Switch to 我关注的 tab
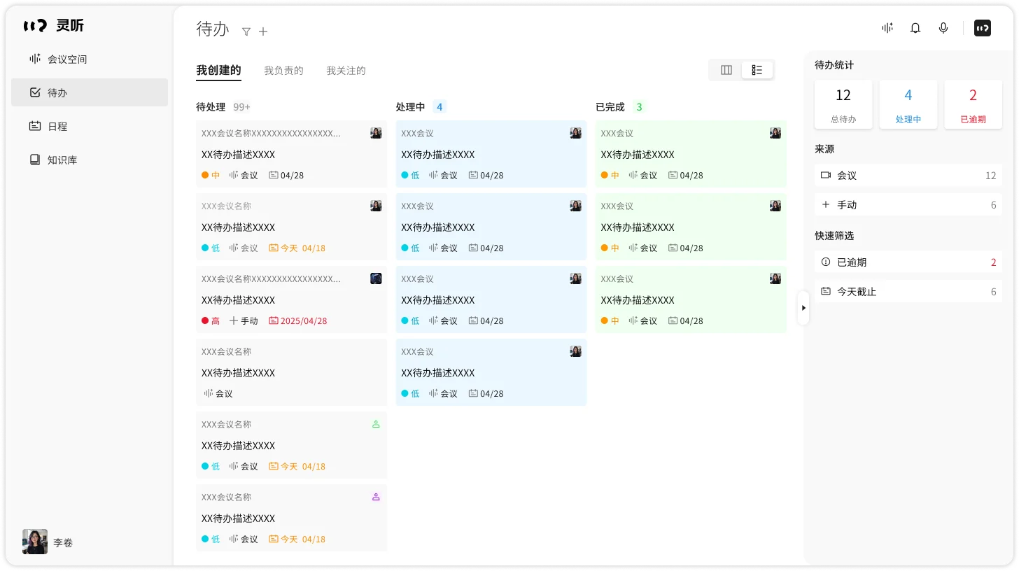The image size is (1019, 571). coord(346,71)
